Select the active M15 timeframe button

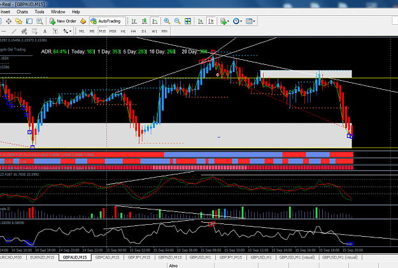coord(103,31)
